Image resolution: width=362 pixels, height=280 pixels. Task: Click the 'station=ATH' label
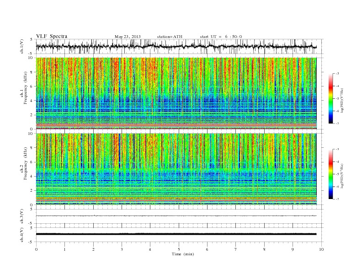coord(170,37)
